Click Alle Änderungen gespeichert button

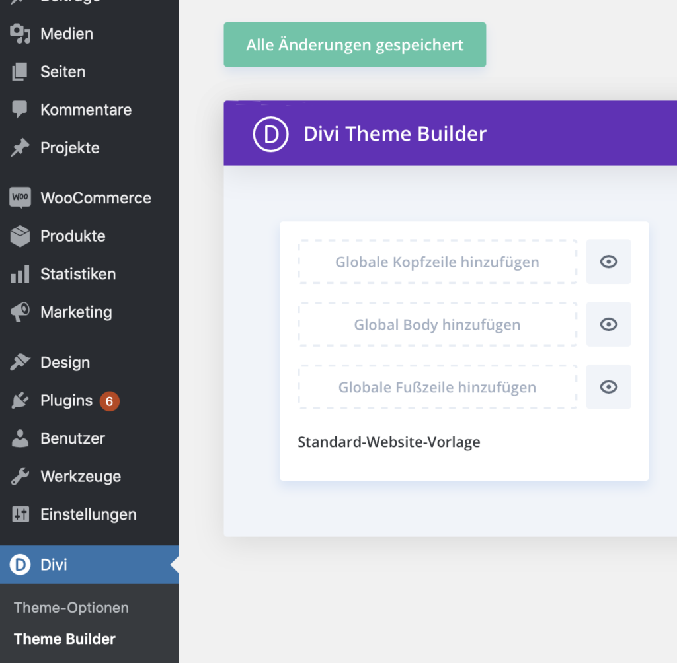click(x=355, y=45)
